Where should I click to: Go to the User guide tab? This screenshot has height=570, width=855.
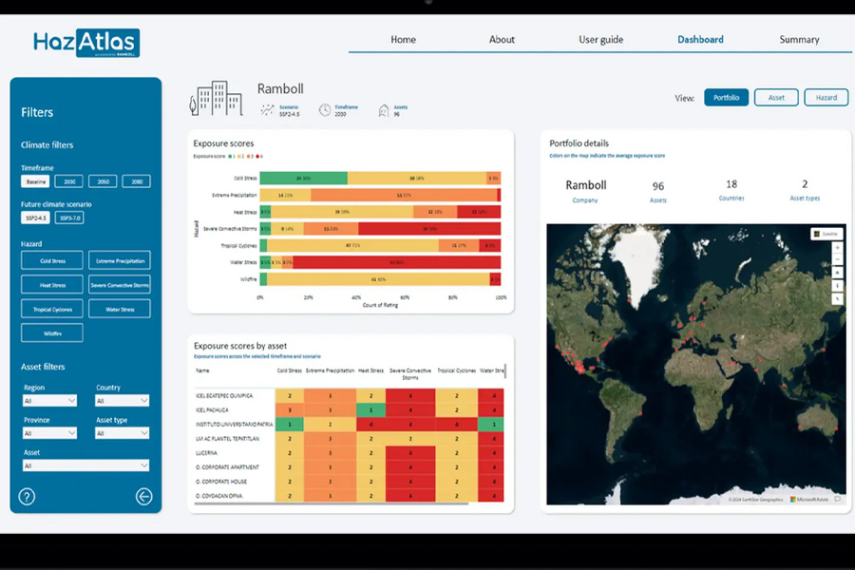601,39
